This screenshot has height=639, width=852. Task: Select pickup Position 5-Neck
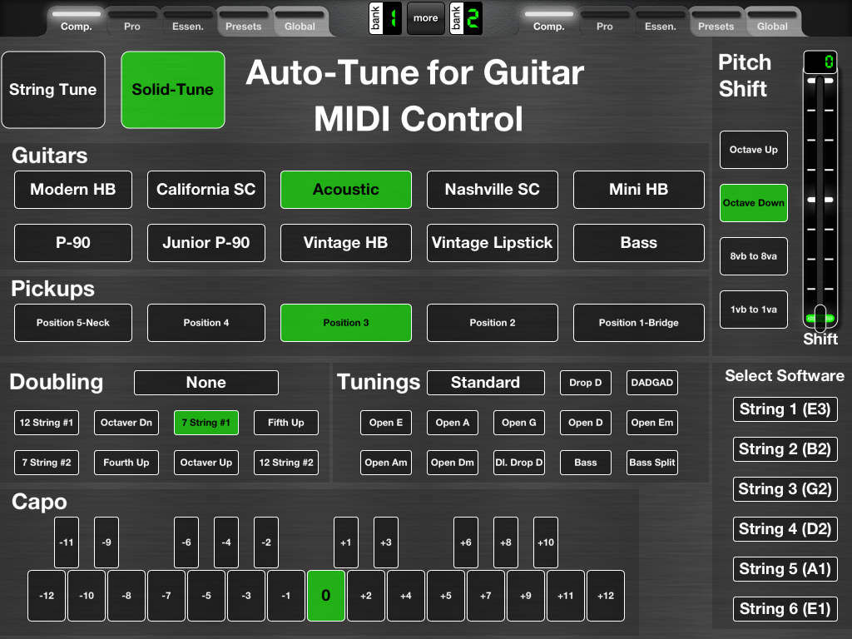click(73, 323)
